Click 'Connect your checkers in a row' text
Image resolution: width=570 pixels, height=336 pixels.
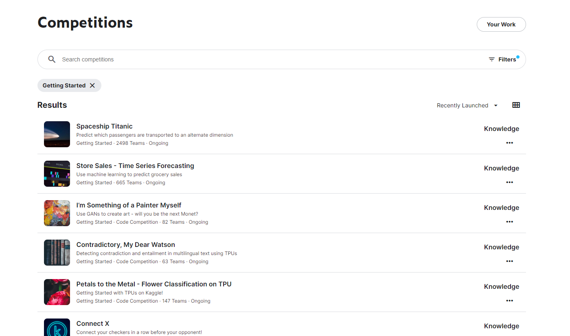(139, 332)
